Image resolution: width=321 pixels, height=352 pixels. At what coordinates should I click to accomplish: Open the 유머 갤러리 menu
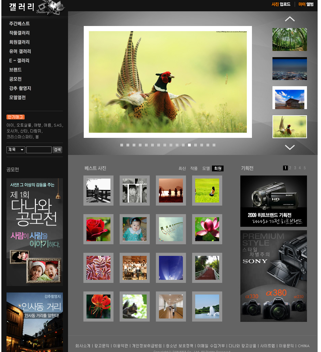(x=20, y=51)
